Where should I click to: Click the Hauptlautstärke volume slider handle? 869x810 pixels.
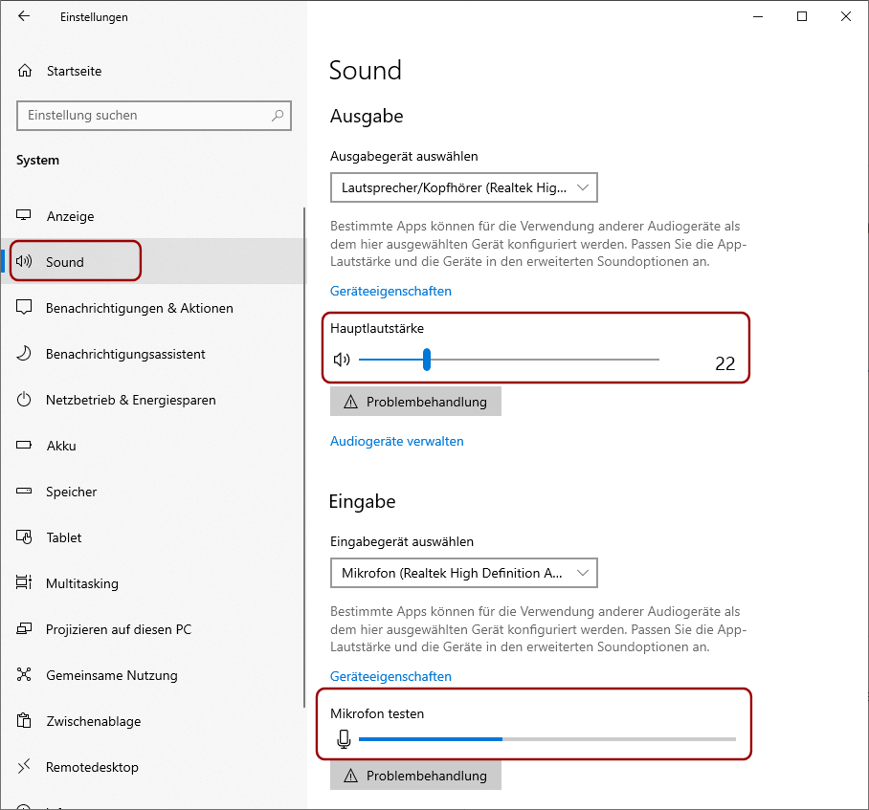point(427,360)
